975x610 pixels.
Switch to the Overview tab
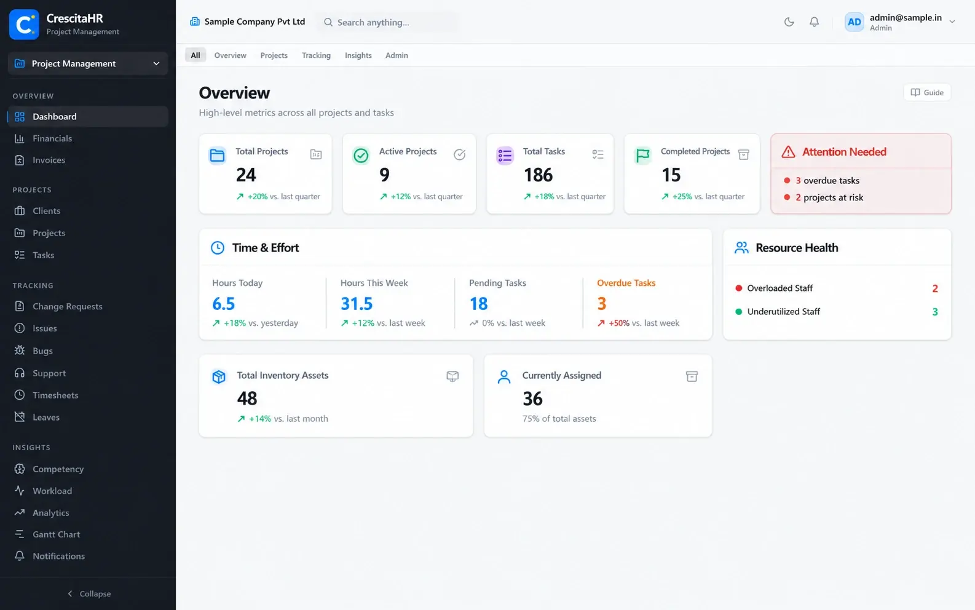pyautogui.click(x=231, y=55)
